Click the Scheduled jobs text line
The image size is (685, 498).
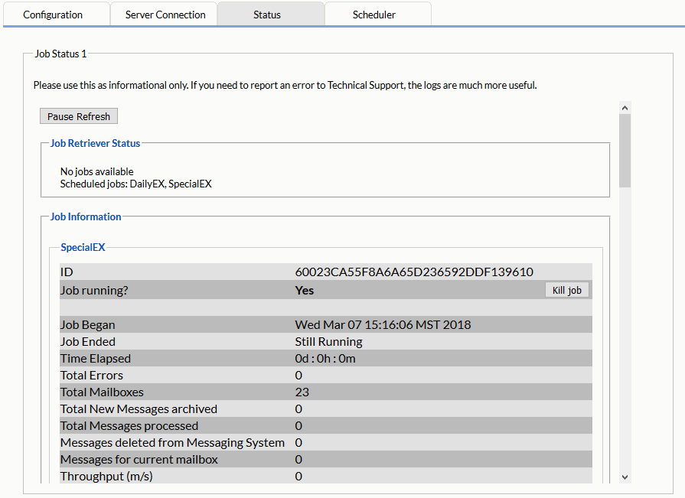pyautogui.click(x=135, y=184)
